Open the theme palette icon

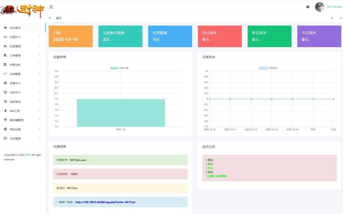pos(308,7)
